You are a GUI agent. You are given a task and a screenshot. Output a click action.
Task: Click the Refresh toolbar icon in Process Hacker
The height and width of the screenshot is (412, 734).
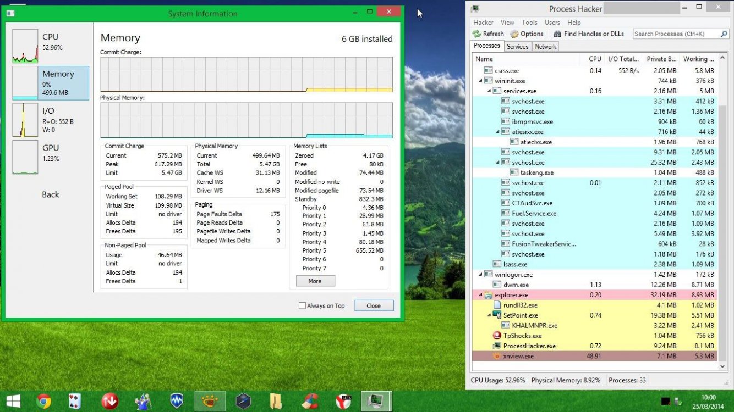(476, 34)
